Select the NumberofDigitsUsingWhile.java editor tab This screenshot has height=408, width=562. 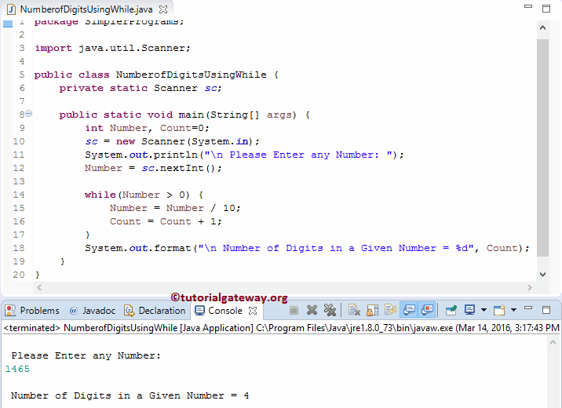pyautogui.click(x=86, y=9)
